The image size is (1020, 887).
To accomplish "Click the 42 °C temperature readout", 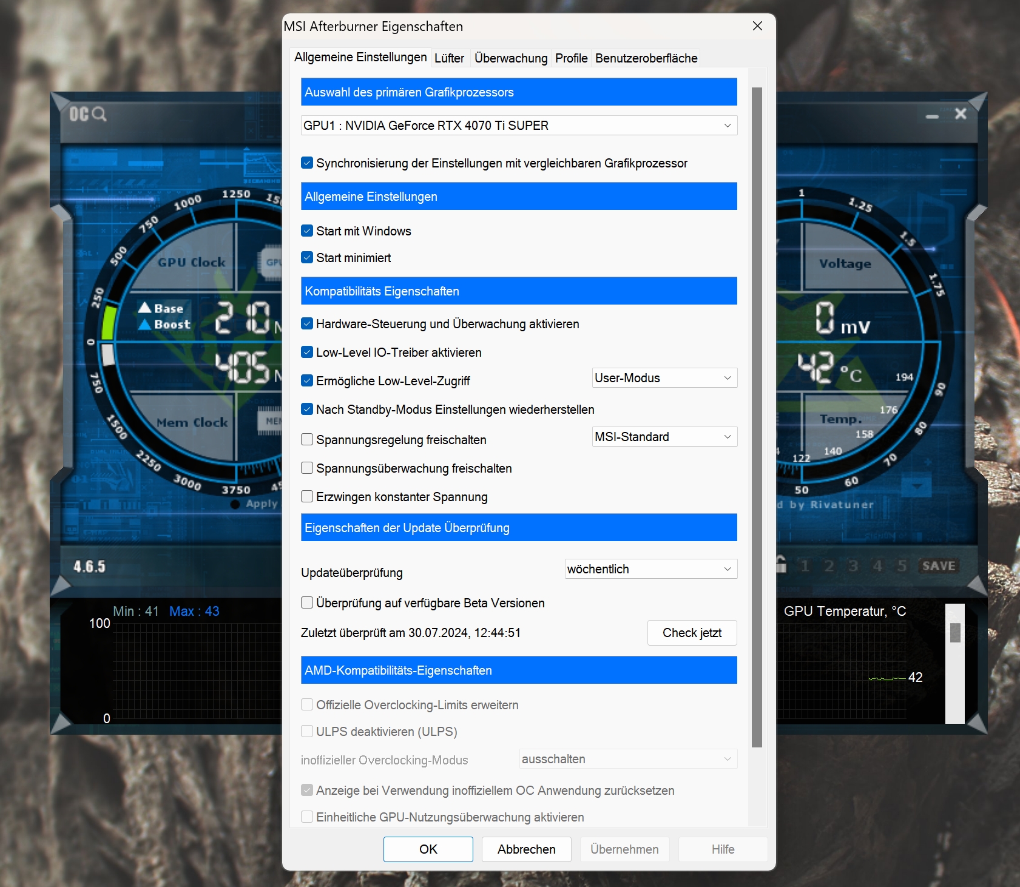I will (x=829, y=368).
